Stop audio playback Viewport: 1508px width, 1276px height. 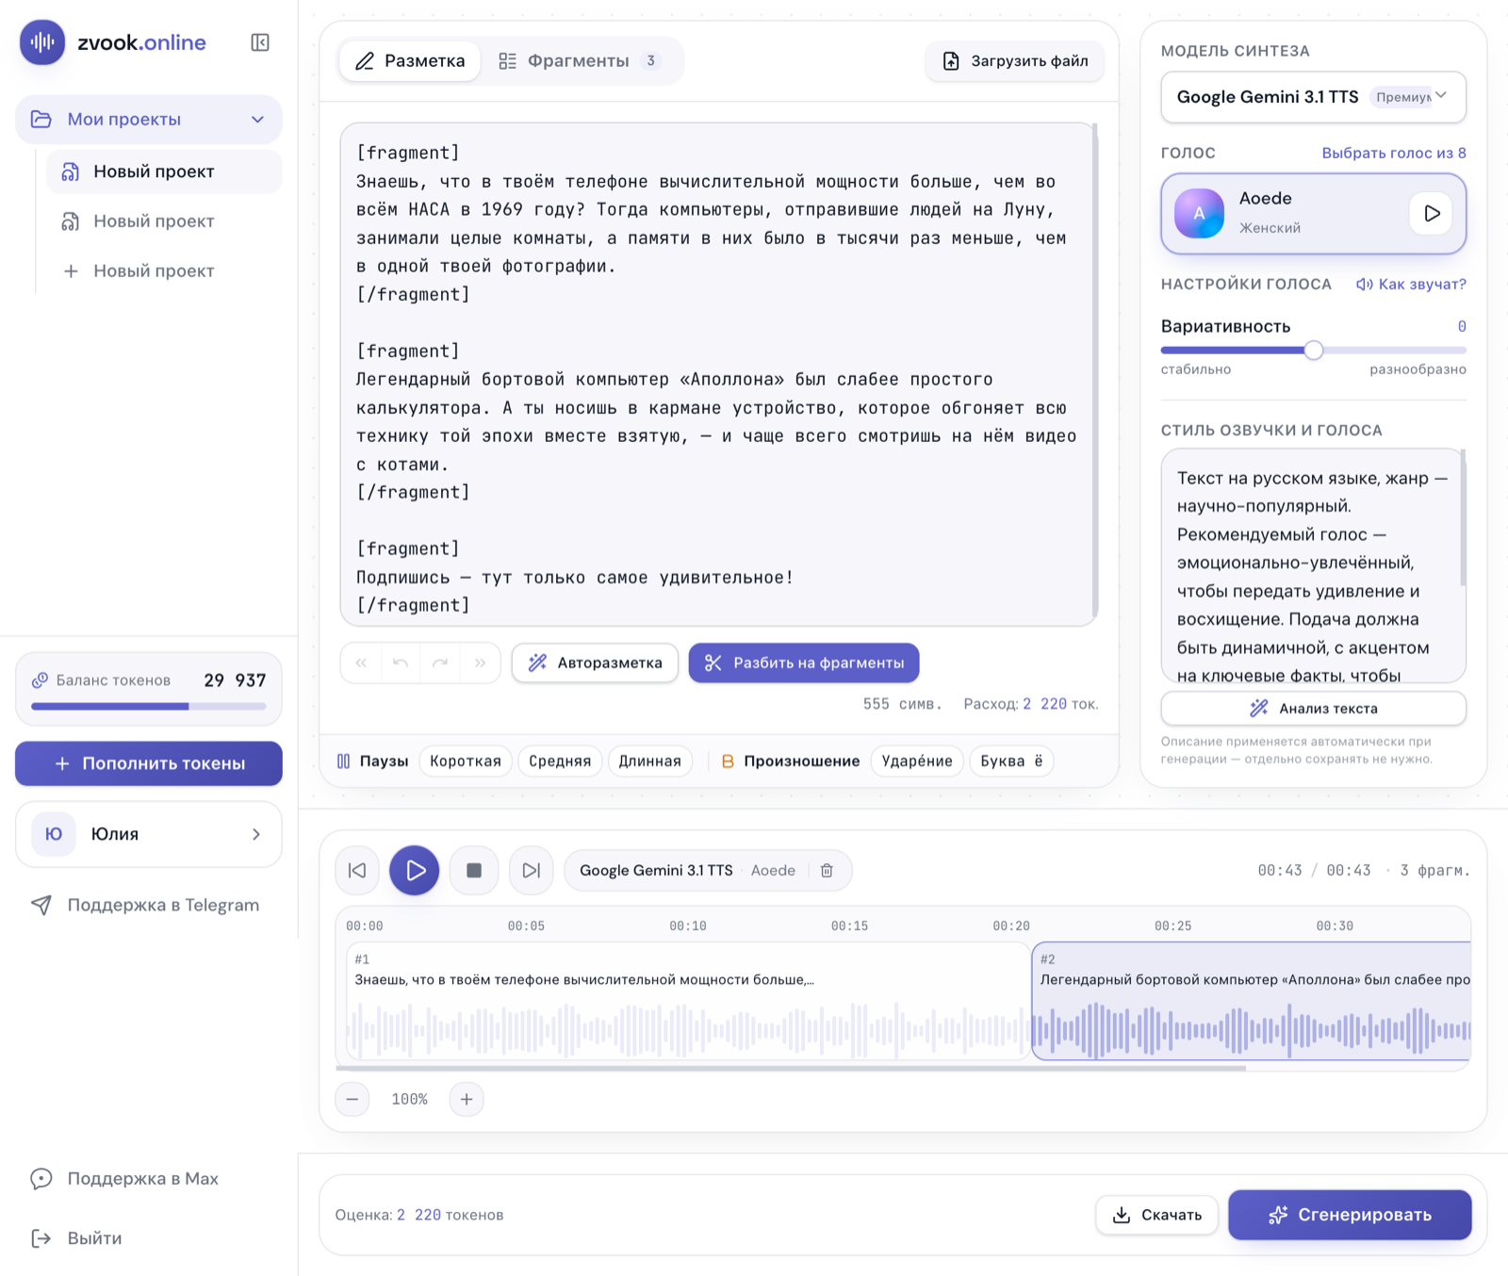(474, 871)
